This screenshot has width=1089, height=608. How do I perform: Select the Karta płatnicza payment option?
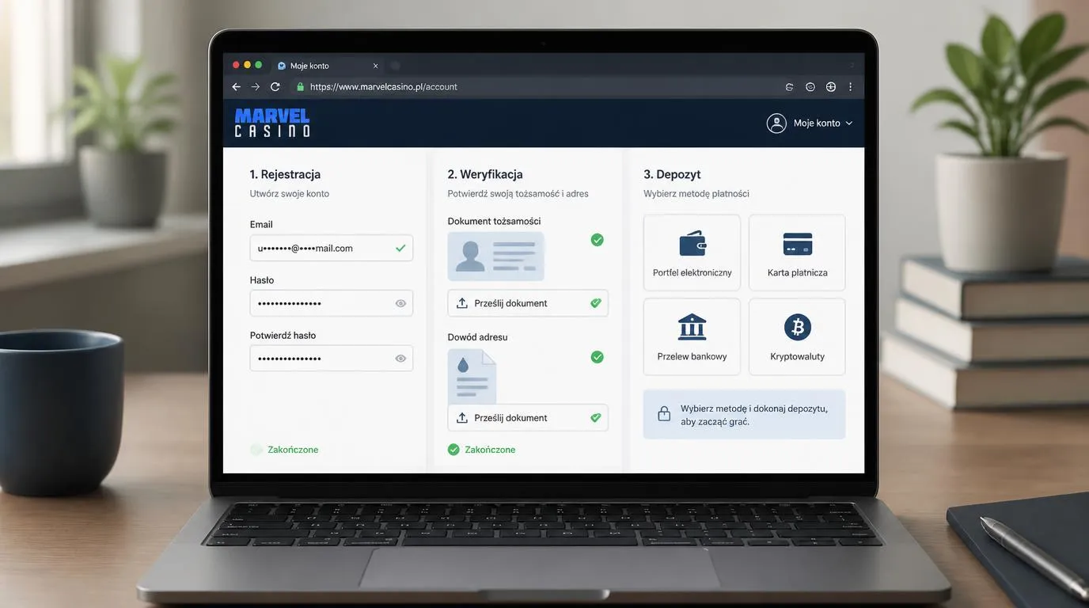[797, 253]
